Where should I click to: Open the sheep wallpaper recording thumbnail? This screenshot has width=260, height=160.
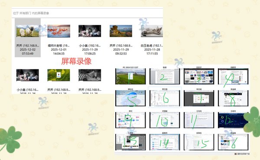pos(28,31)
